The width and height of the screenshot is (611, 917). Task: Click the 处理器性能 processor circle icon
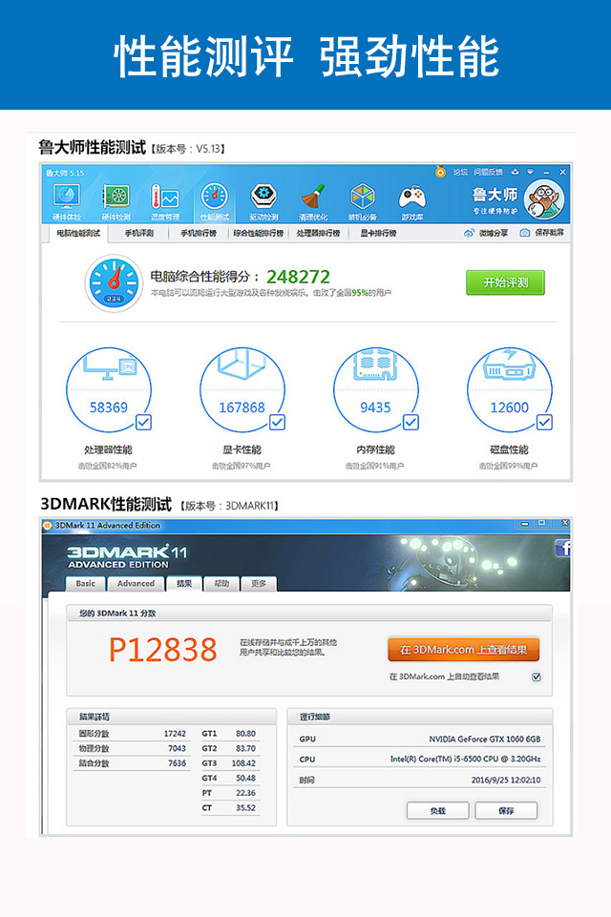pos(109,390)
